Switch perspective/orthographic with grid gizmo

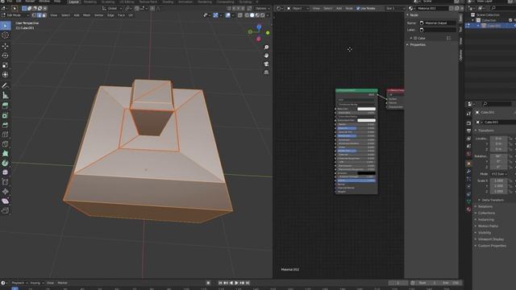coord(266,72)
